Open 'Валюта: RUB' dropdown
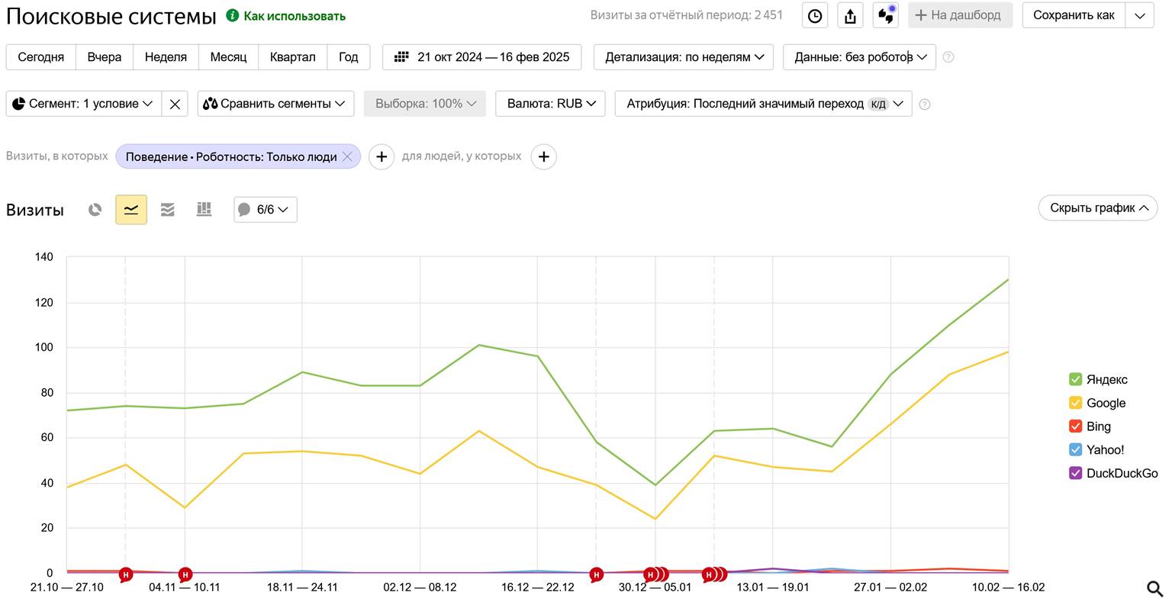1172x605 pixels. click(x=551, y=104)
